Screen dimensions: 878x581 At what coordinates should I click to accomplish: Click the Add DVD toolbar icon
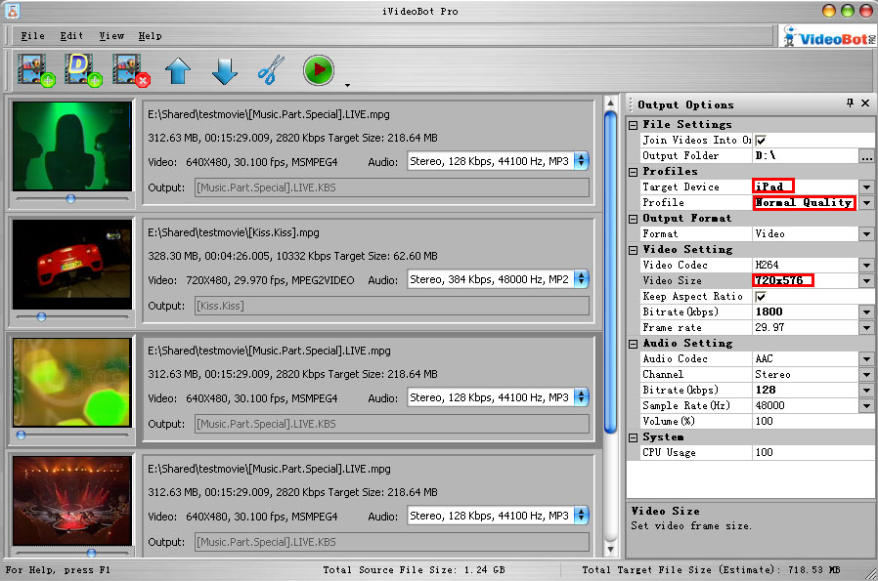83,70
